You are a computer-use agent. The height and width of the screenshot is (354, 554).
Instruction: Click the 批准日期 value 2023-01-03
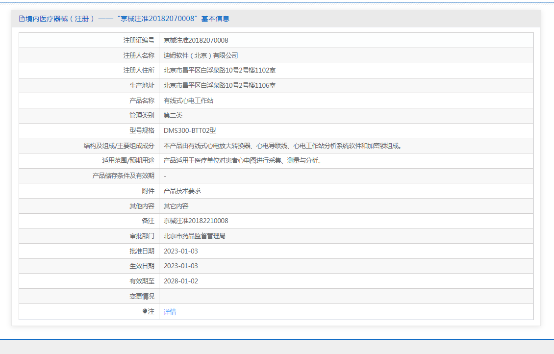pyautogui.click(x=180, y=251)
